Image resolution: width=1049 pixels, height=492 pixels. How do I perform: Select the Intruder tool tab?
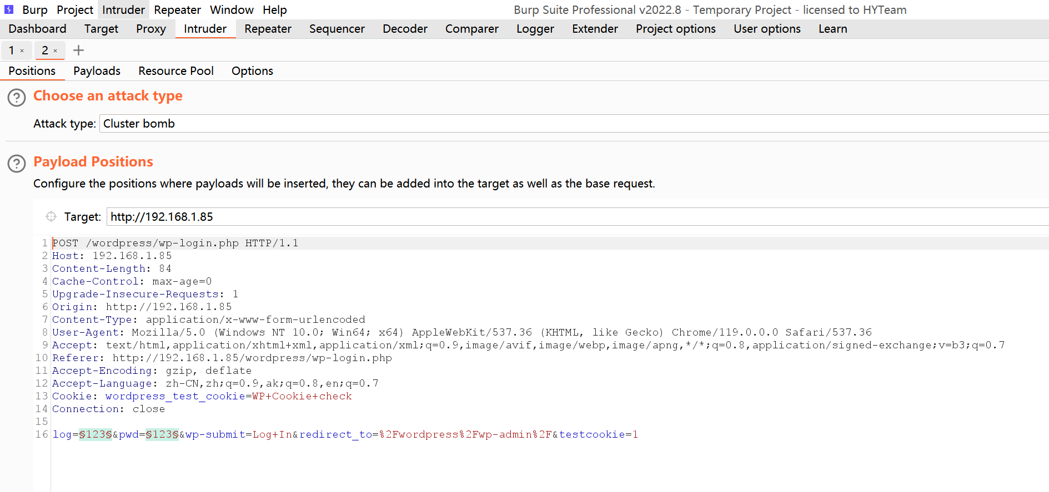[x=205, y=29]
